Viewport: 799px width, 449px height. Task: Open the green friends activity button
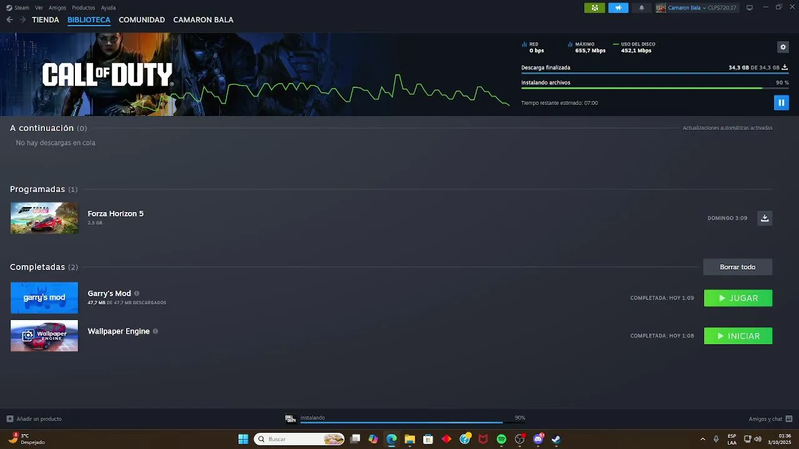594,7
